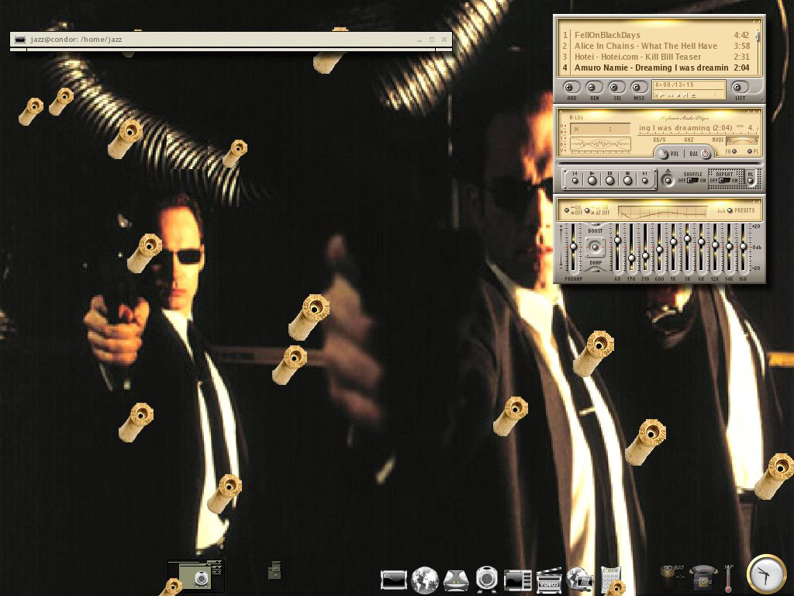This screenshot has width=794, height=596.
Task: Open the VIDEOS clapperboard dock icon
Action: pyautogui.click(x=549, y=580)
